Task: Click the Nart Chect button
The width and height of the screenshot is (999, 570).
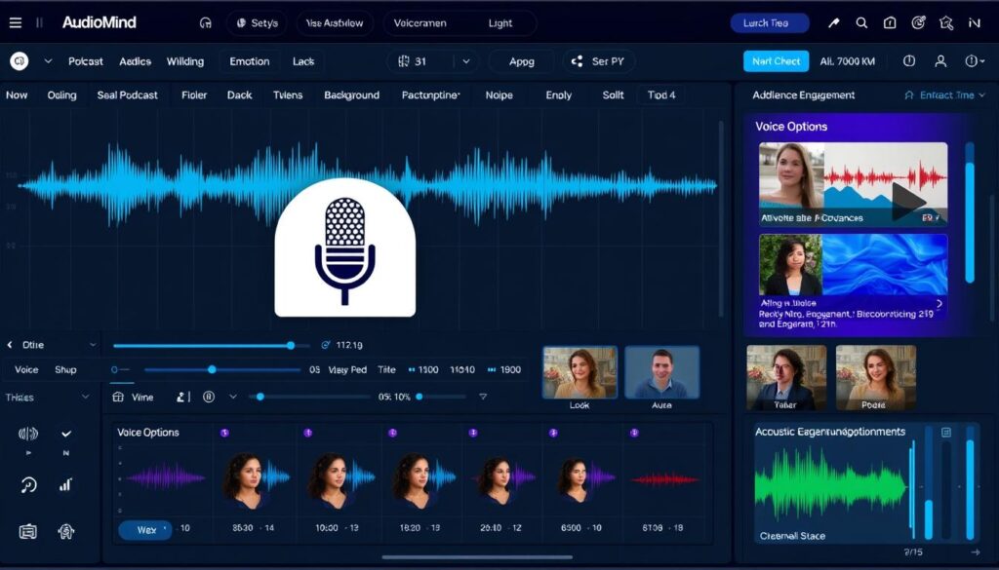Action: point(776,61)
